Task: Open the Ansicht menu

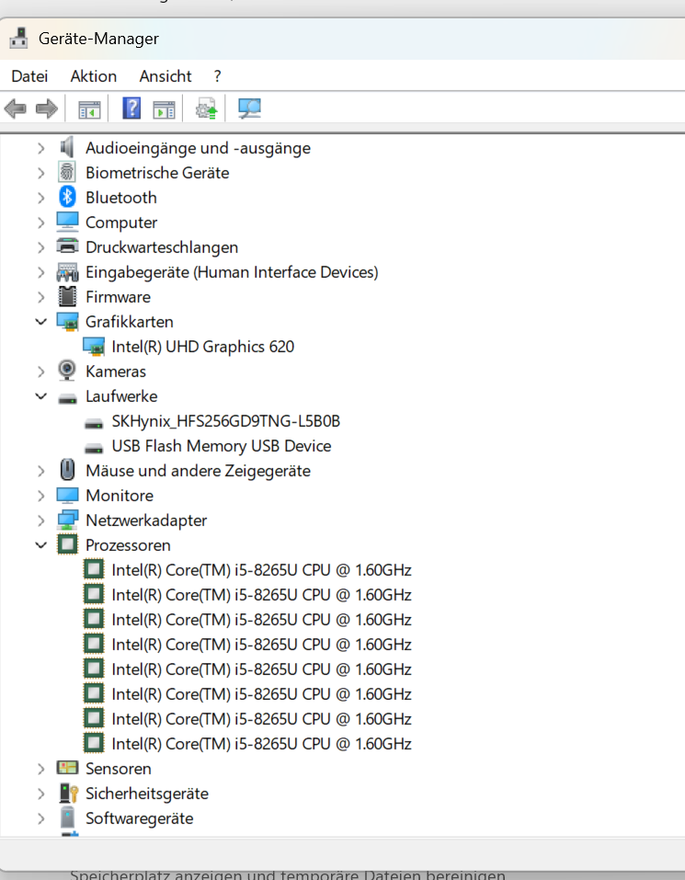Action: [x=165, y=75]
